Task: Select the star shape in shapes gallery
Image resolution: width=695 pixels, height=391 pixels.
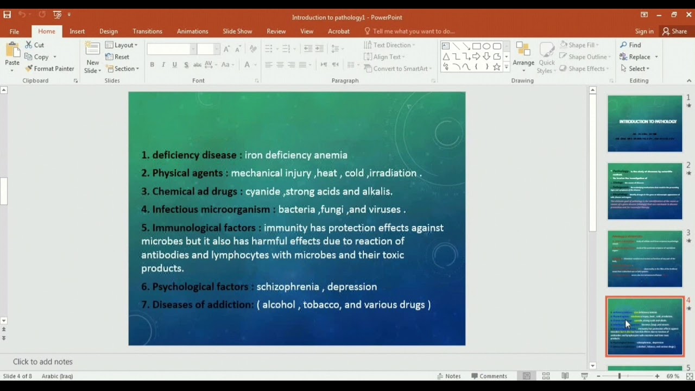Action: [497, 67]
